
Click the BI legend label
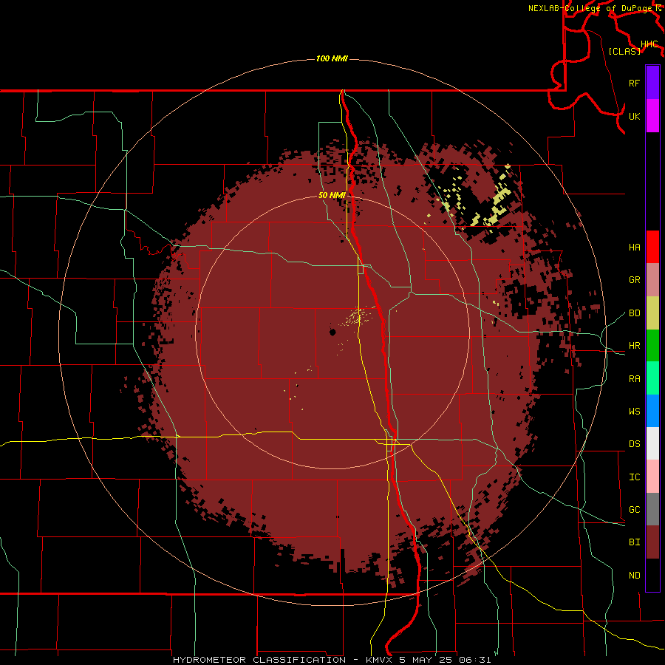point(634,542)
